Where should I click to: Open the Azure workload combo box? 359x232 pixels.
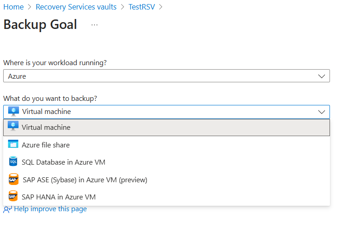(166, 76)
